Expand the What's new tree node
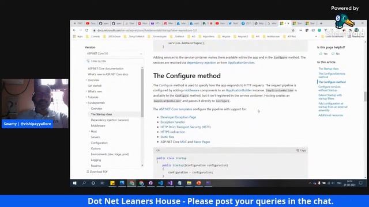369x207 pixels. click(86, 91)
